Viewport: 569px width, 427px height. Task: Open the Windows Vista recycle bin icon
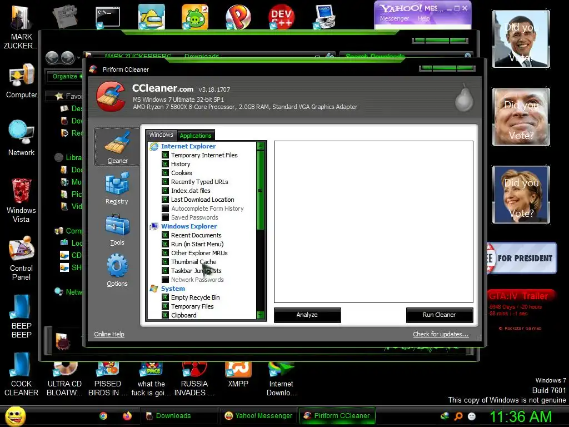[21, 200]
